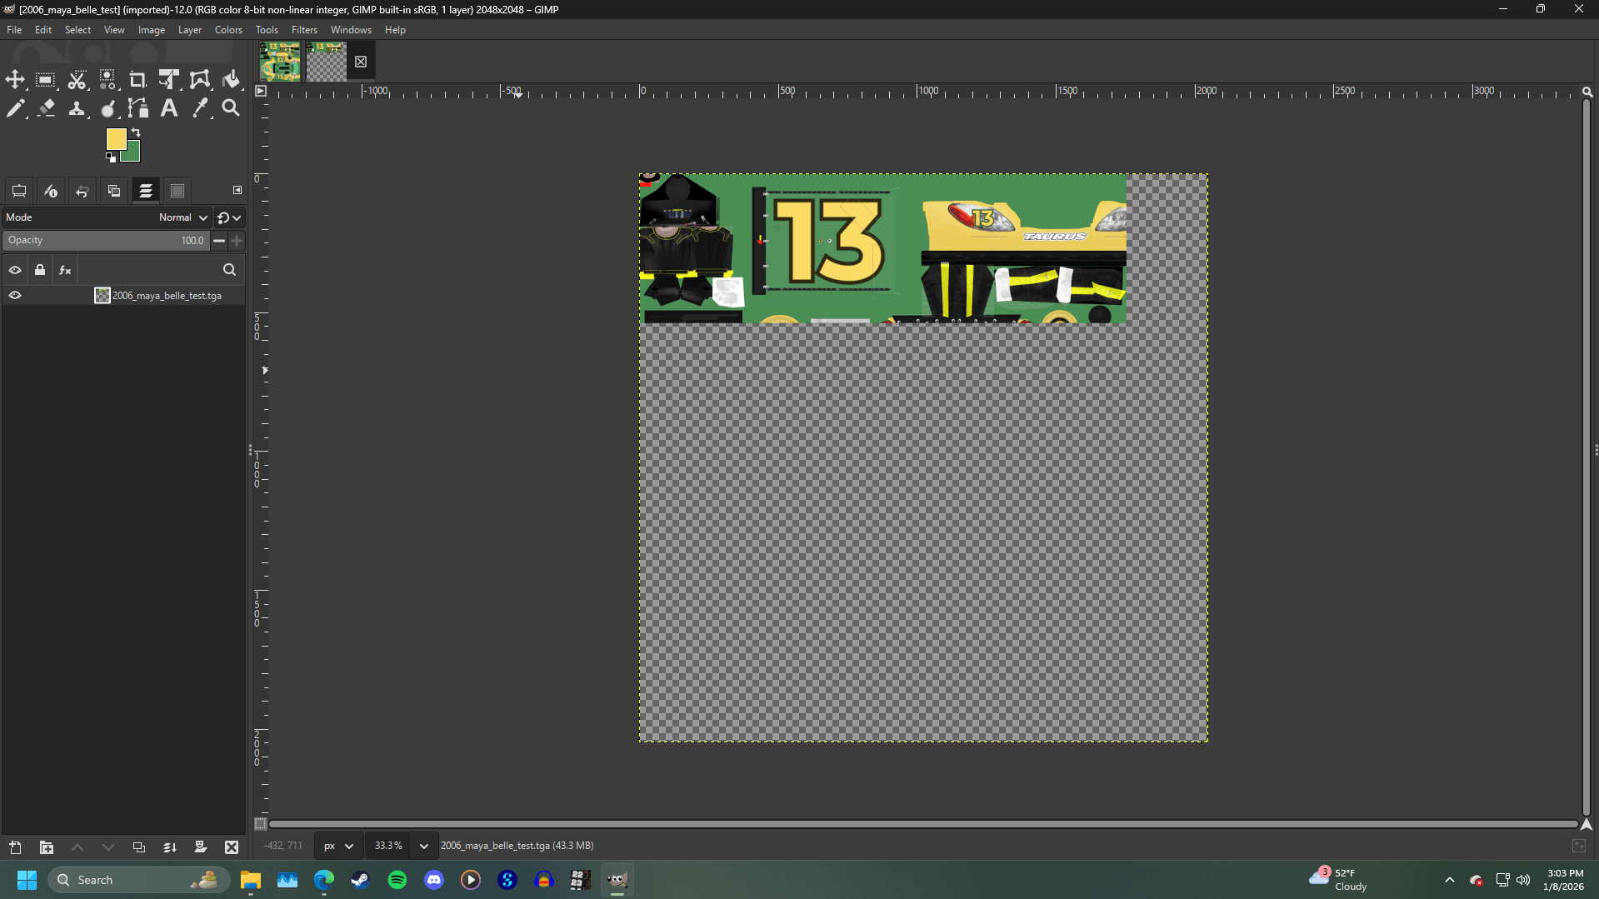Screen dimensions: 1599x899
Task: Open the Colors menu
Action: [228, 30]
